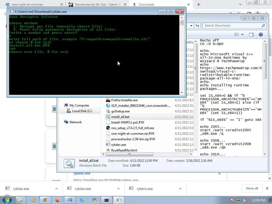Open Explorer help with the question mark icon
Viewport: 272px width, 204px height.
click(x=261, y=35)
